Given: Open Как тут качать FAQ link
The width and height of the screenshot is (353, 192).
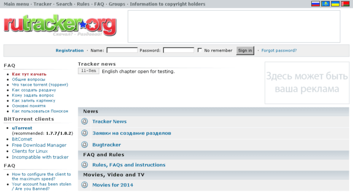Looking at the screenshot, I should [x=29, y=74].
